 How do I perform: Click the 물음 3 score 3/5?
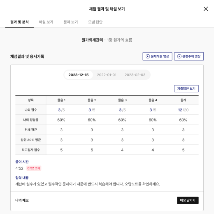point(122,110)
